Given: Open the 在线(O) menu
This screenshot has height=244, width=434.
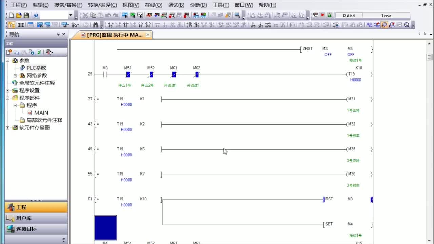Looking at the screenshot, I should point(154,5).
